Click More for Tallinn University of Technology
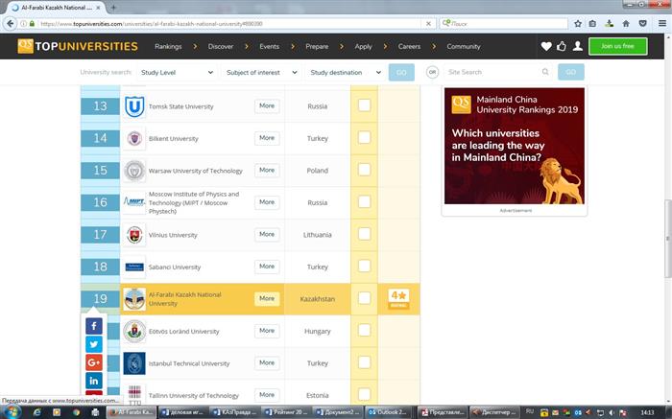Image resolution: width=672 pixels, height=419 pixels. (x=267, y=395)
